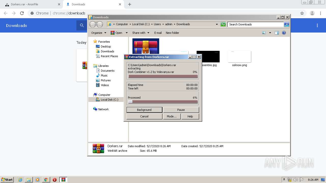The height and width of the screenshot is (183, 326).
Task: Click the Dorkers.rar WinRAR thumbnail
Action: pos(146,46)
